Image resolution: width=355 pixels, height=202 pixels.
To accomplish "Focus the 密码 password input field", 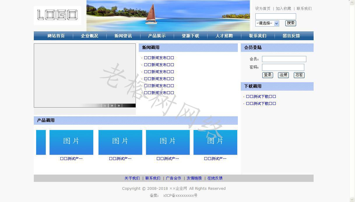I will pos(283,67).
